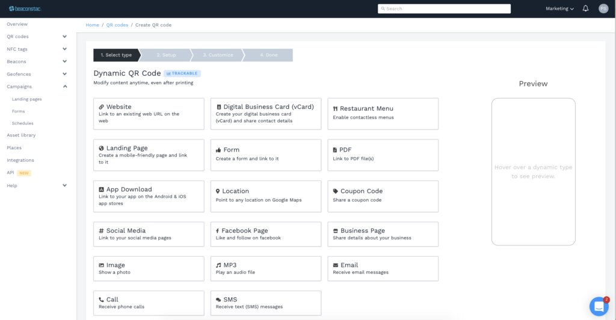Image resolution: width=616 pixels, height=320 pixels.
Task: Collapse the Campaigns sidebar section
Action: pos(64,87)
